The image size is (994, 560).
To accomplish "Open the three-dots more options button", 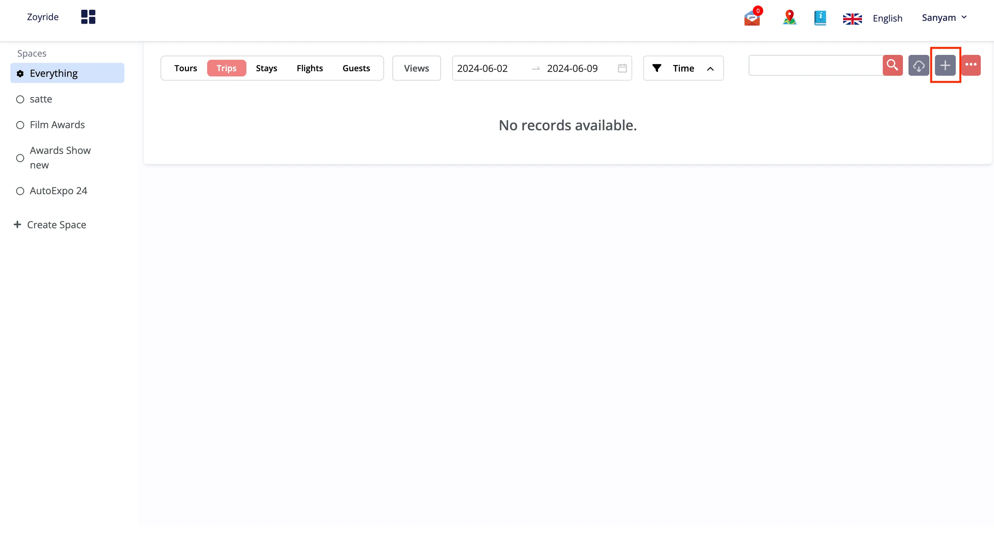I will pos(971,65).
